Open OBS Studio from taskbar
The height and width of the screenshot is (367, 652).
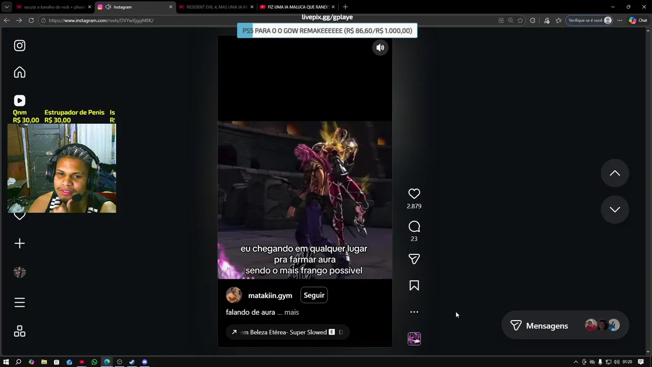(119, 362)
